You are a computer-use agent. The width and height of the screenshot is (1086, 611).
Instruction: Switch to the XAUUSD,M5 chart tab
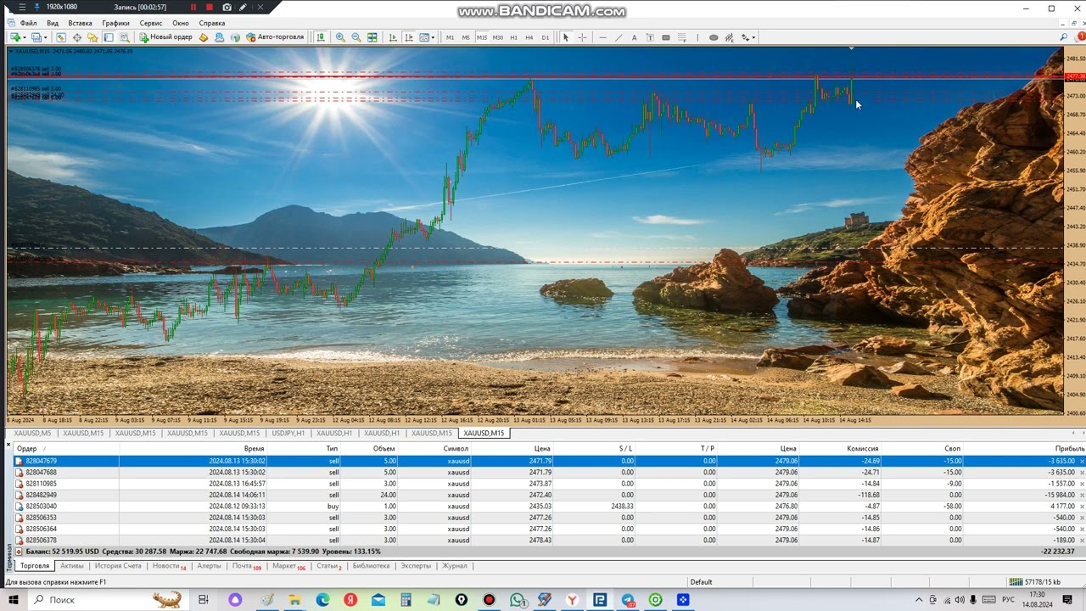[32, 434]
